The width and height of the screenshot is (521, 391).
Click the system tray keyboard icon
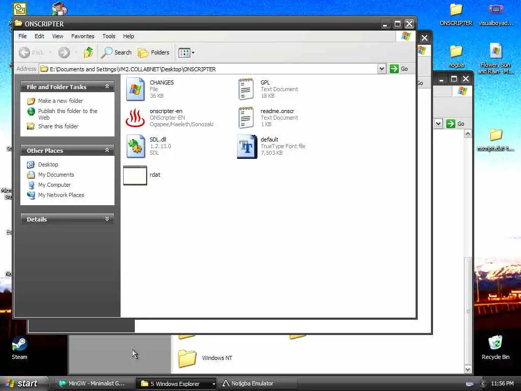tap(470, 384)
